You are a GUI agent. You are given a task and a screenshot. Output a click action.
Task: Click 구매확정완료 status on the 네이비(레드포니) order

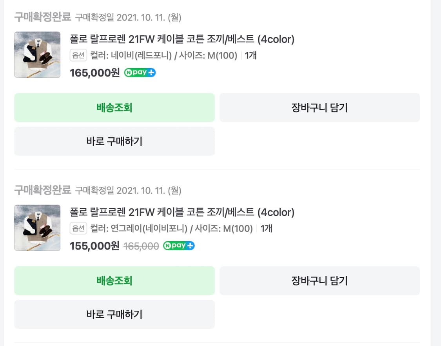tap(42, 17)
